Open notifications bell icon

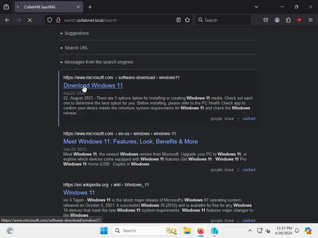(297, 231)
